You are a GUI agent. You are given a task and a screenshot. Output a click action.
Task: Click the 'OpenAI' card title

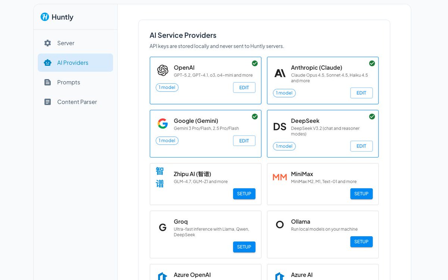[184, 68]
